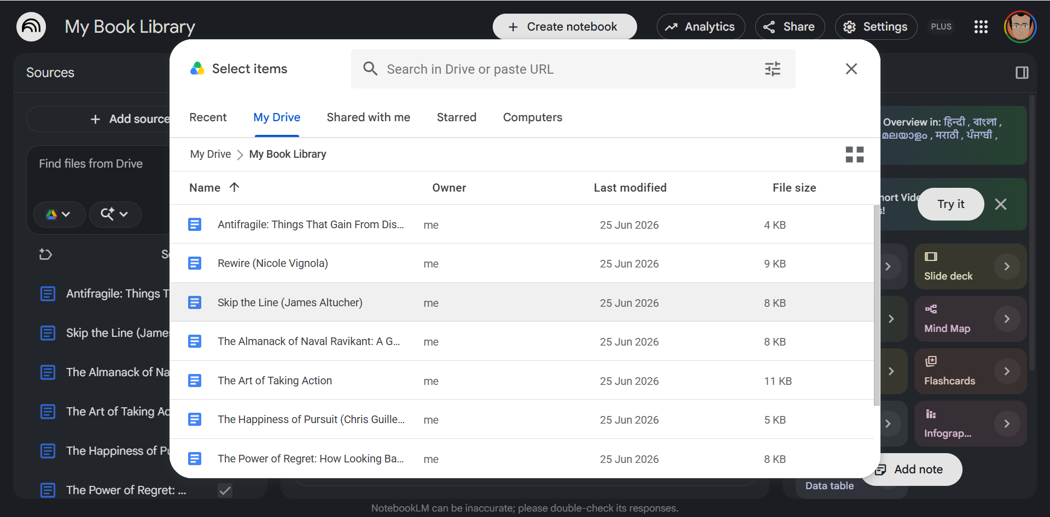Click document icon of The Art of Taking Action row
Viewport: 1050px width, 517px height.
click(195, 381)
